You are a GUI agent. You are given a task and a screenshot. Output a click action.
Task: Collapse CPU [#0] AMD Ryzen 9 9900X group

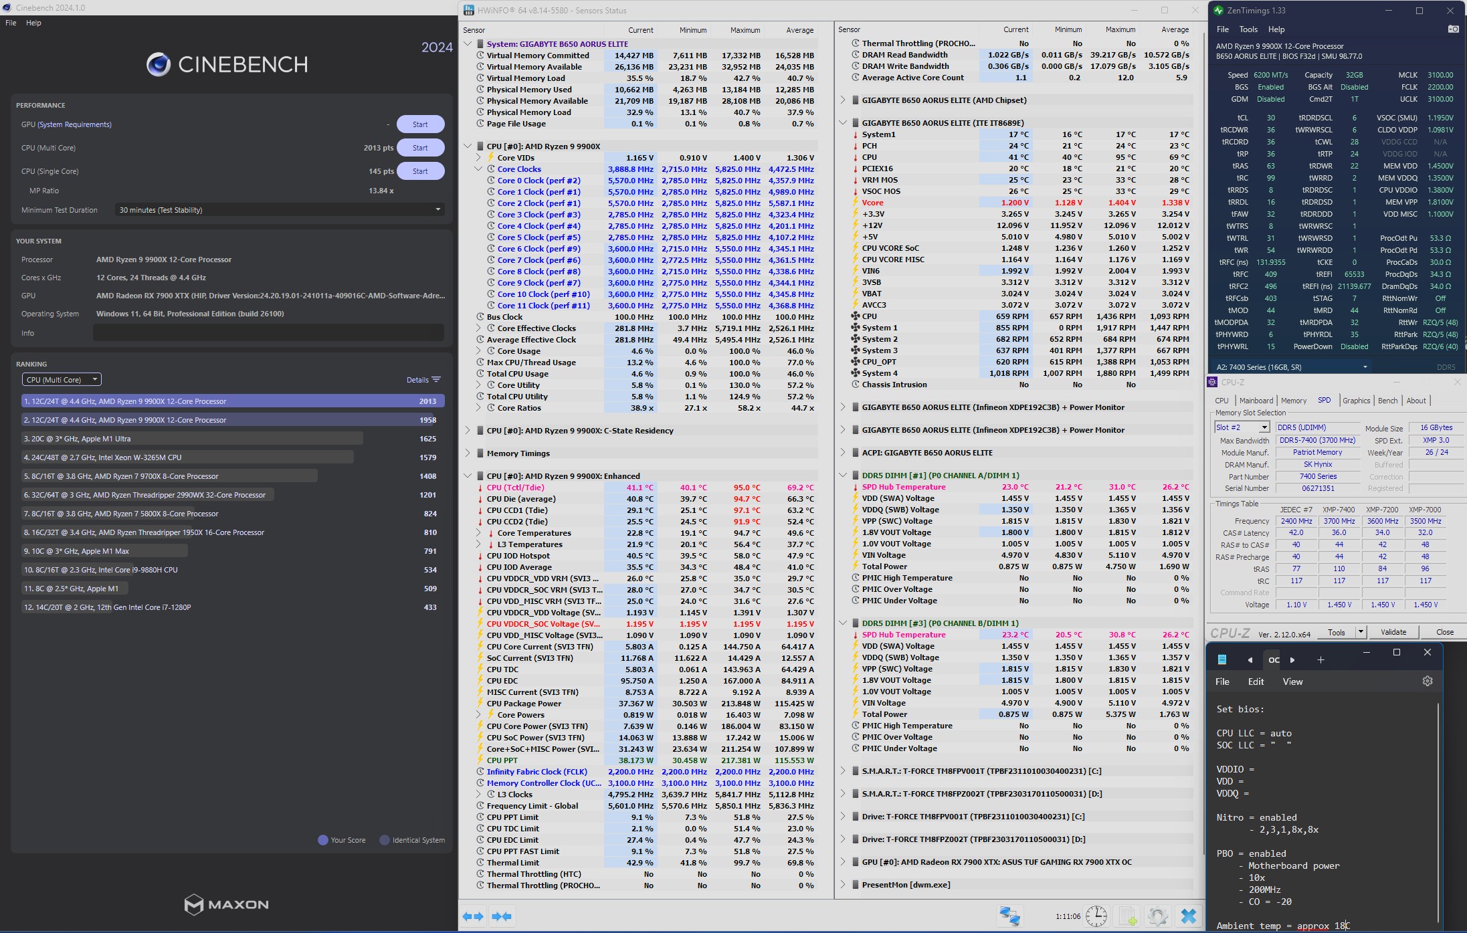468,146
